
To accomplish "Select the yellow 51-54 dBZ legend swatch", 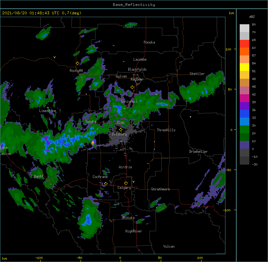I will coord(244,67).
